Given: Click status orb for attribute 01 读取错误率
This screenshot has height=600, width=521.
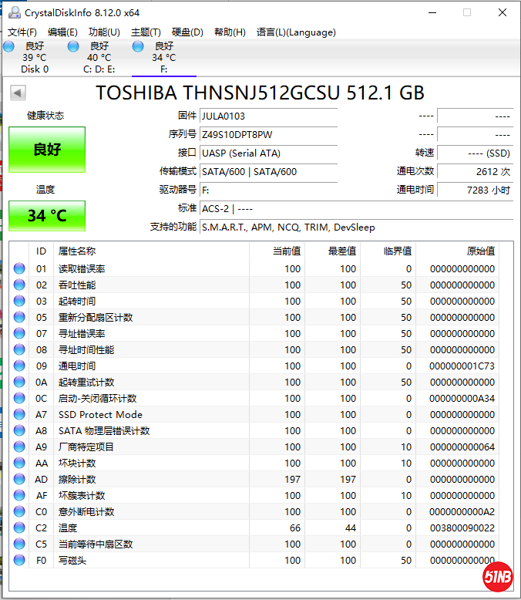Looking at the screenshot, I should (x=19, y=269).
